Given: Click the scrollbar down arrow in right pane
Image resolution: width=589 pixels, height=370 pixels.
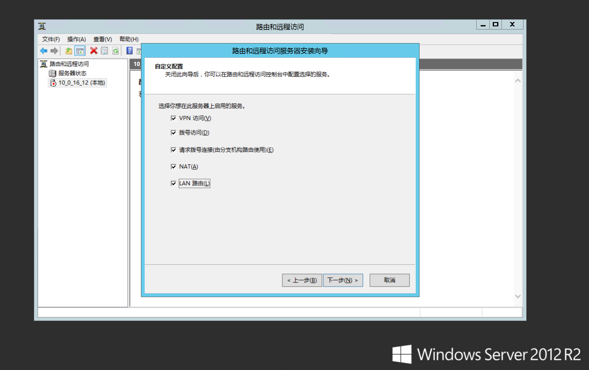Looking at the screenshot, I should 518,296.
